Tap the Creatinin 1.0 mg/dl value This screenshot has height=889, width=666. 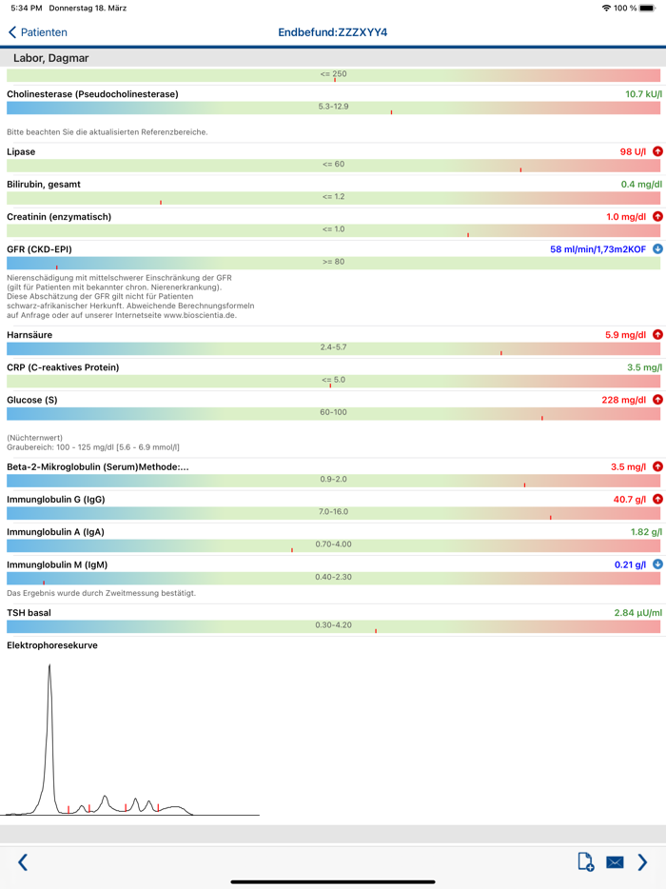(x=626, y=217)
